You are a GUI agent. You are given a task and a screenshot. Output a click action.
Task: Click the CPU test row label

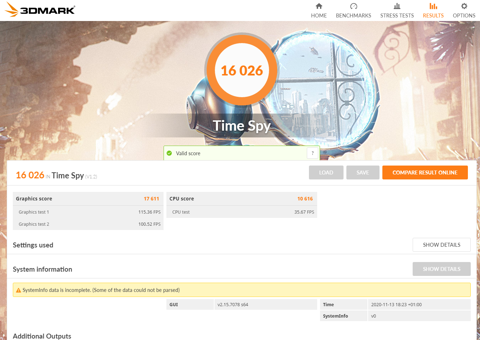[x=181, y=212]
